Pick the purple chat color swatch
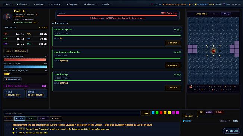243x136 pixels. pos(174,113)
